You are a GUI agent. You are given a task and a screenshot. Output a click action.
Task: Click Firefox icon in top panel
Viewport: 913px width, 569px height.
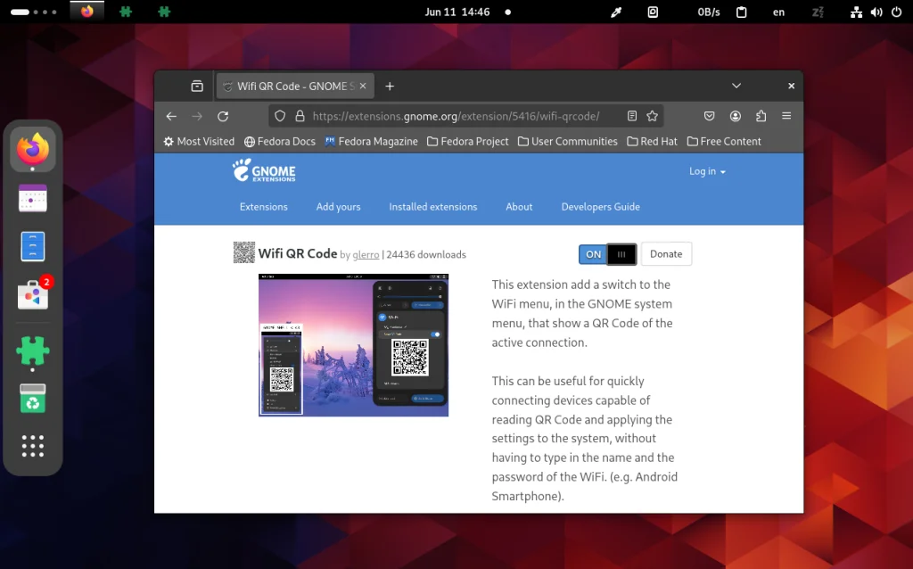pyautogui.click(x=86, y=12)
